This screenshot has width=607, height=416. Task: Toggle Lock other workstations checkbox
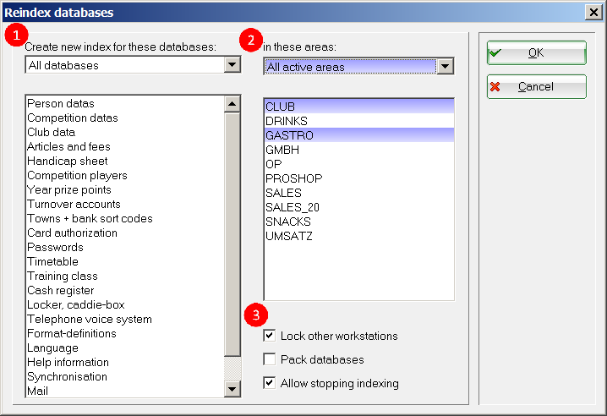pyautogui.click(x=270, y=336)
